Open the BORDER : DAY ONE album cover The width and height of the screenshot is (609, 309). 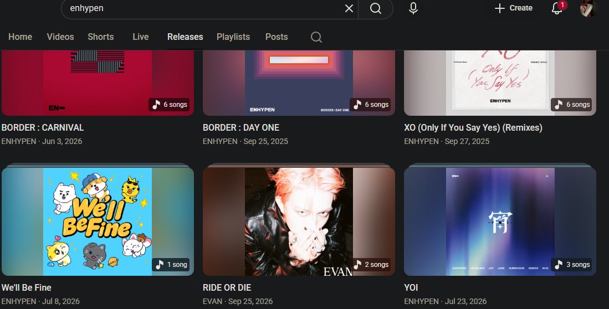pos(299,83)
